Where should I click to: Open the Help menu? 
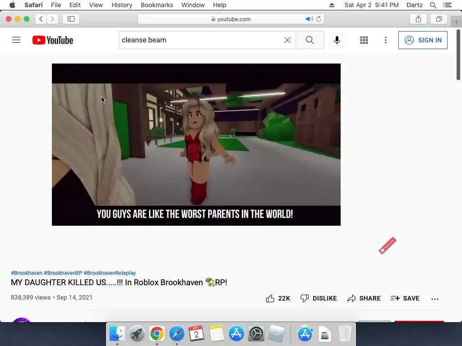coord(220,5)
